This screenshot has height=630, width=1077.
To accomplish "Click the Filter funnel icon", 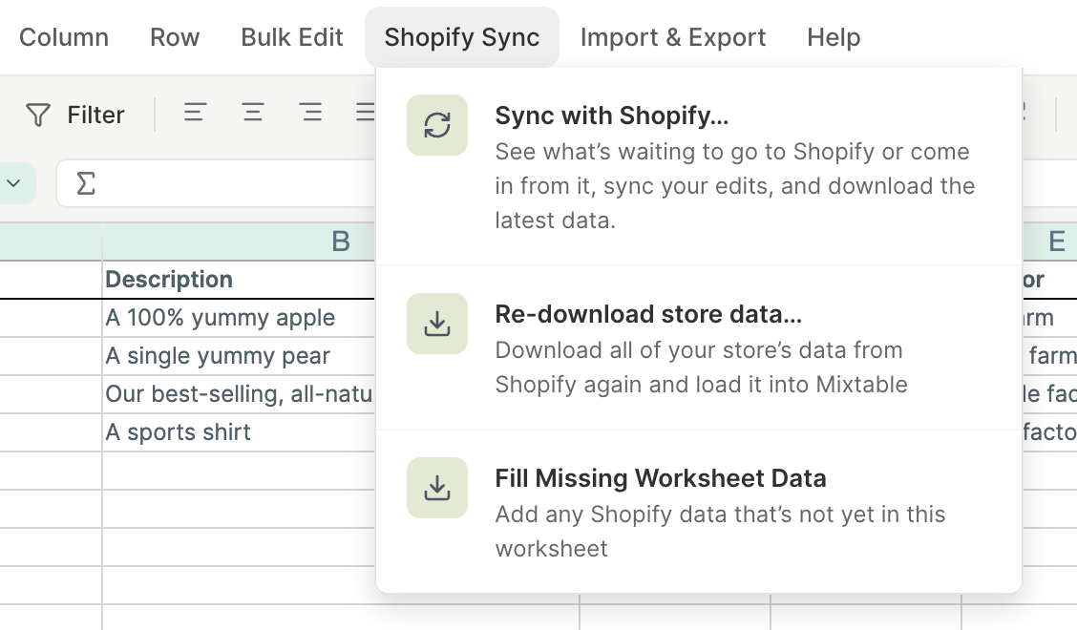I will click(x=38, y=115).
